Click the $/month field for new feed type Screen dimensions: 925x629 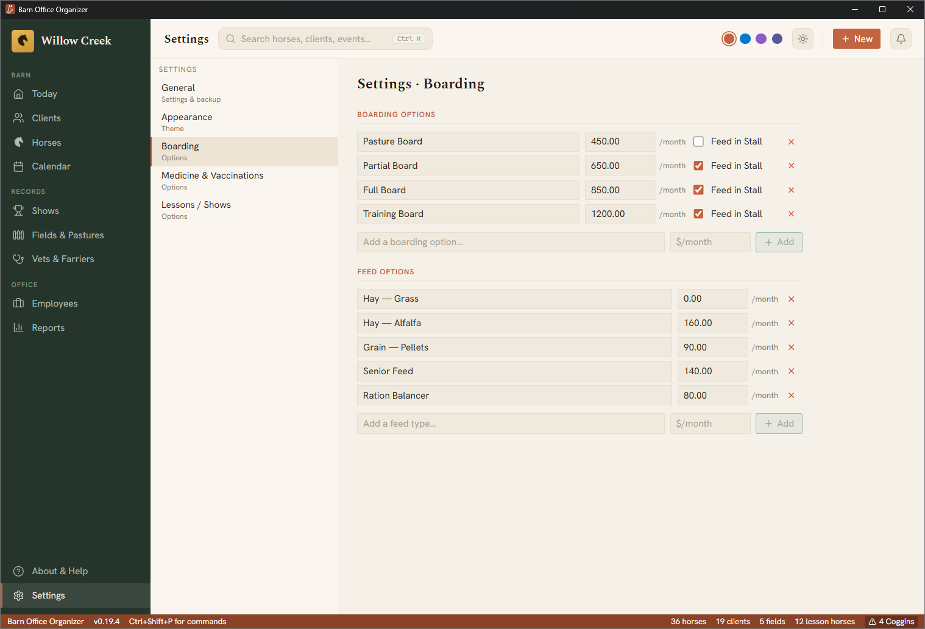[710, 424]
